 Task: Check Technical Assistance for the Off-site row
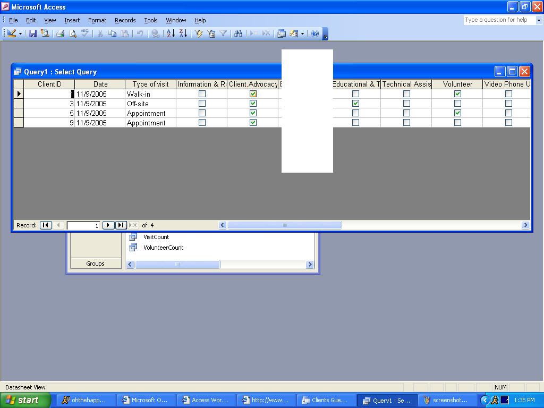(406, 104)
